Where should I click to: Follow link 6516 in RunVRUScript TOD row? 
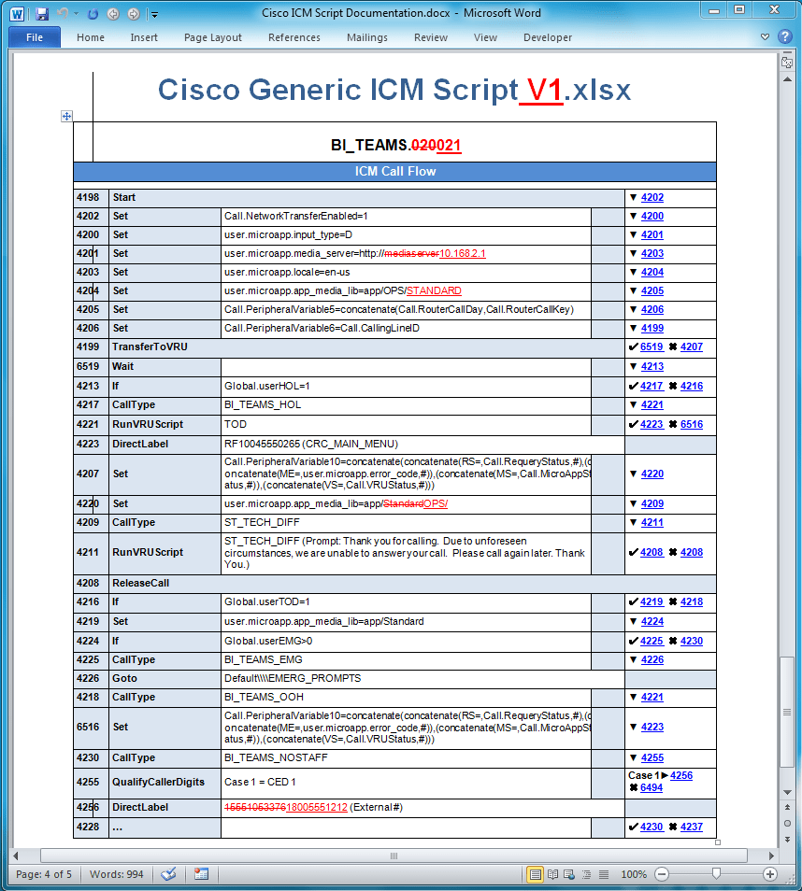(691, 424)
